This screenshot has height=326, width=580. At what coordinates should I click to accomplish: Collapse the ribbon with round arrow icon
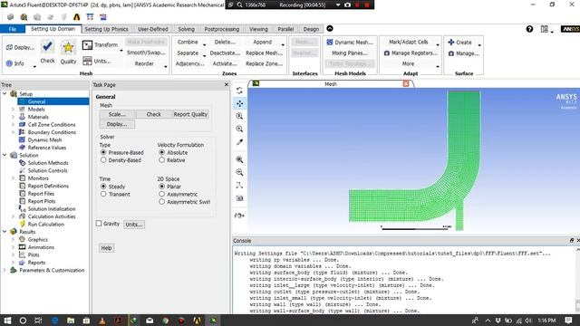point(330,28)
